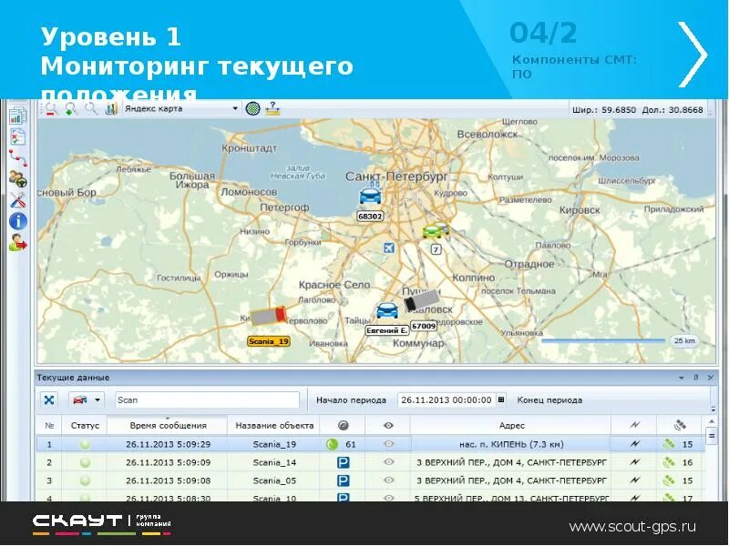The height and width of the screenshot is (546, 729).
Task: Toggle eye visibility for Scania_14 row
Action: tap(388, 462)
